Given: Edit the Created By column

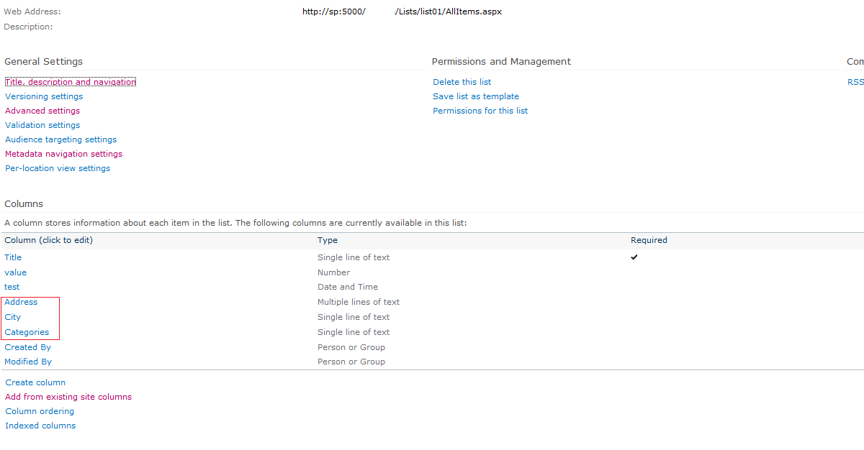Looking at the screenshot, I should point(27,347).
